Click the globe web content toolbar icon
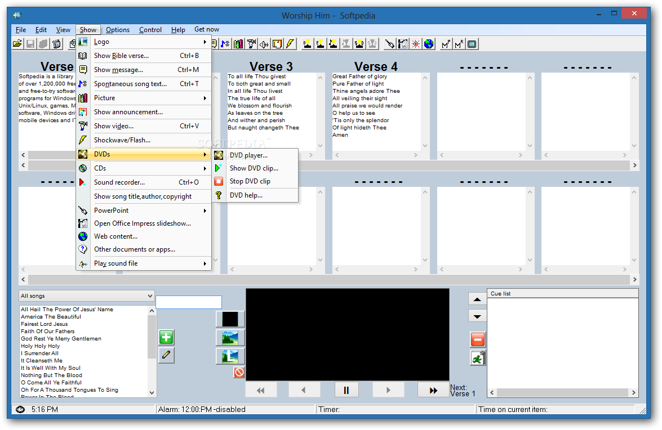Viewport: 662px width, 430px height. coord(429,44)
